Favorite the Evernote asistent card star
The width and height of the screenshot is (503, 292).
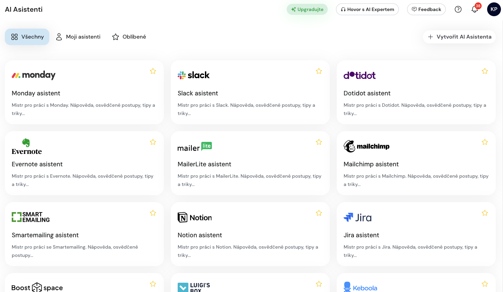153,142
